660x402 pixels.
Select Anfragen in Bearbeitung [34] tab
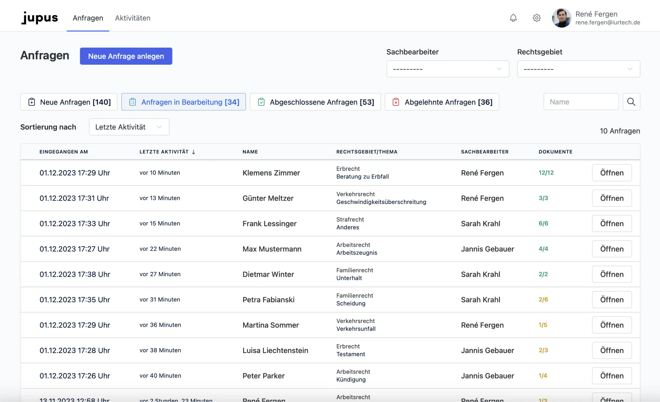(183, 102)
